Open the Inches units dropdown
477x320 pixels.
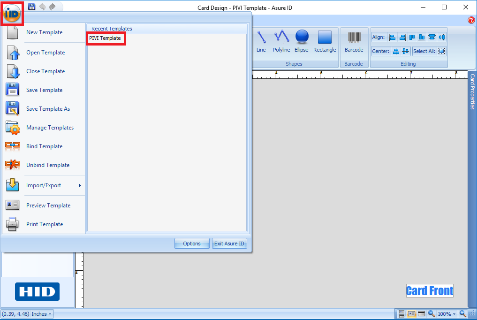click(x=41, y=314)
